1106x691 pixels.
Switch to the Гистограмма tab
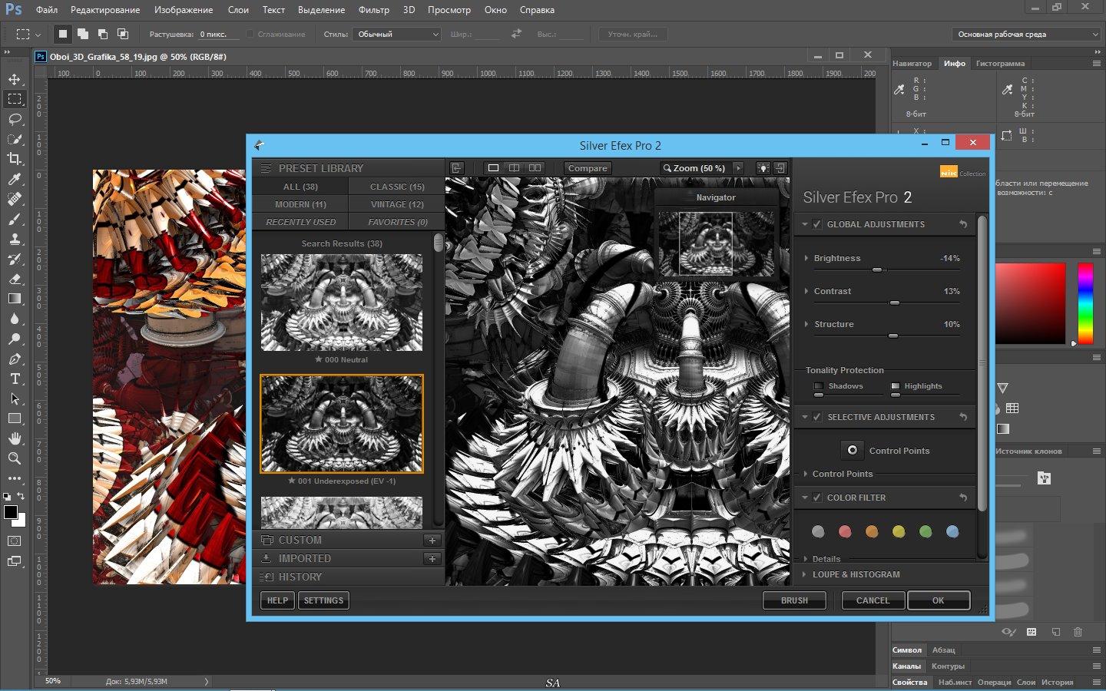pyautogui.click(x=1000, y=64)
